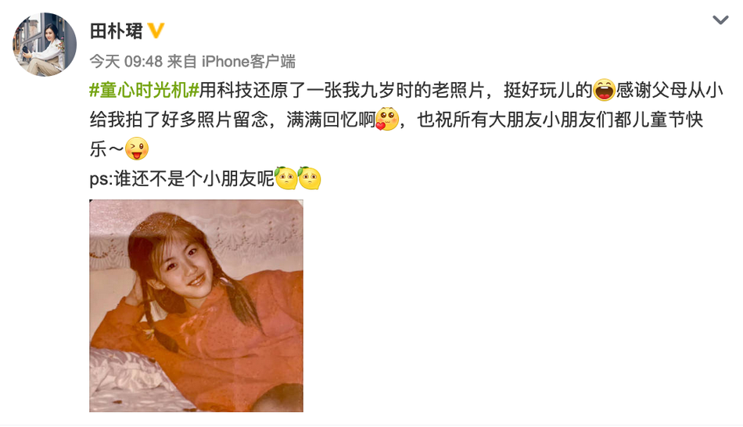Click the laughing face emoji after 挺好玩儿的
The width and height of the screenshot is (743, 427).
[604, 90]
